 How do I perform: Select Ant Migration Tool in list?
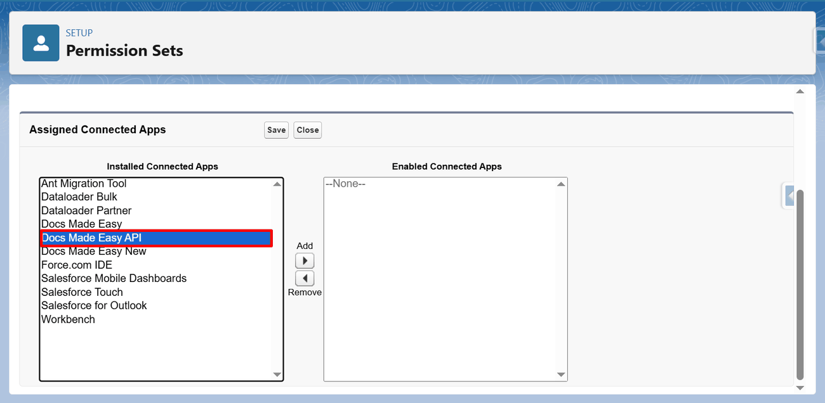click(x=156, y=184)
